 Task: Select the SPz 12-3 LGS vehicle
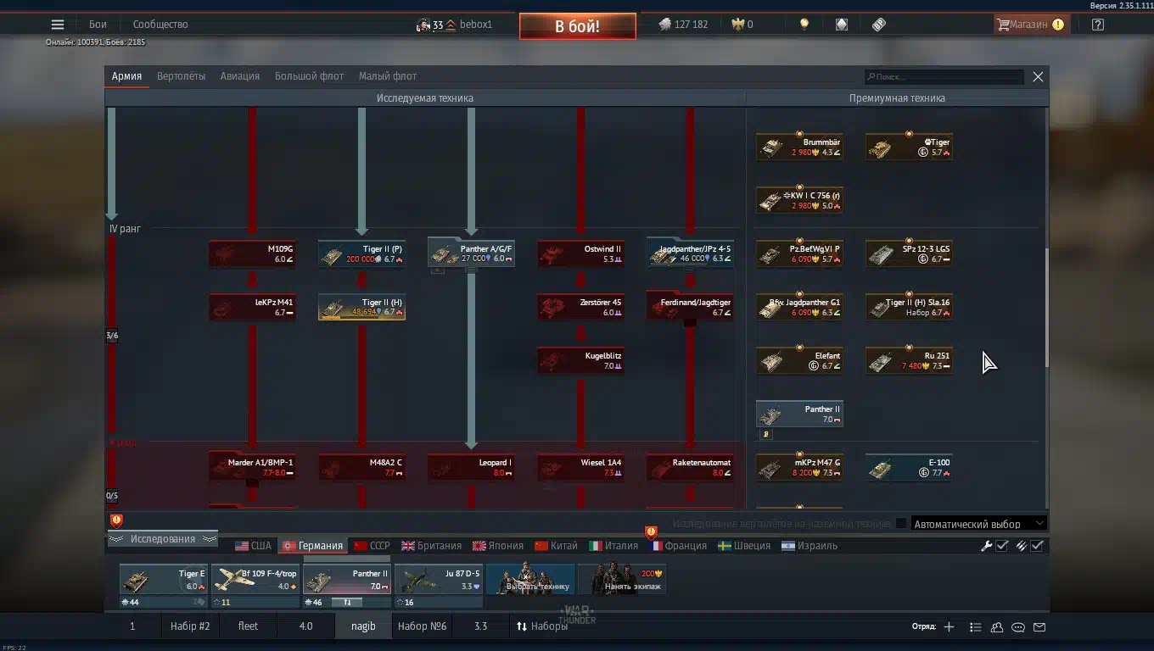click(x=909, y=253)
